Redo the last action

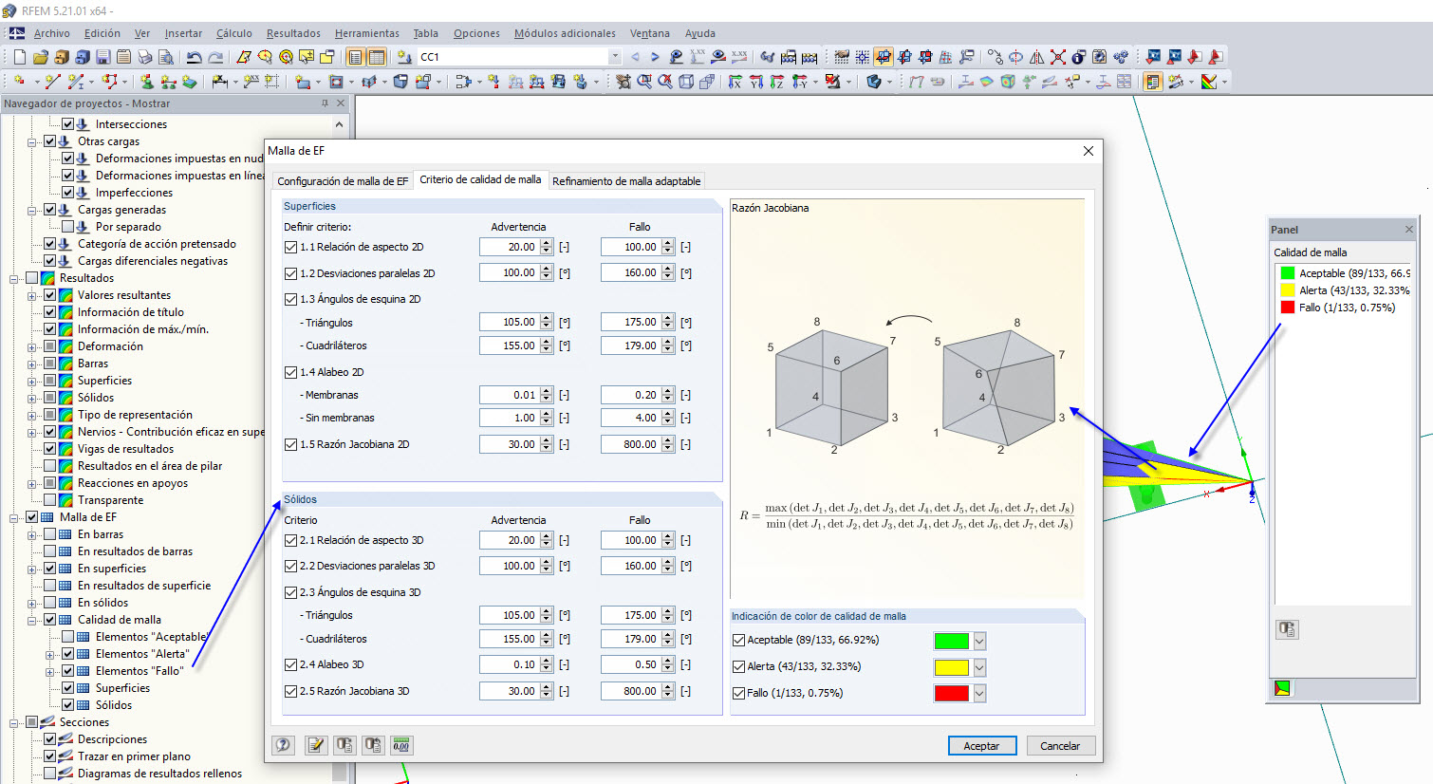point(215,57)
